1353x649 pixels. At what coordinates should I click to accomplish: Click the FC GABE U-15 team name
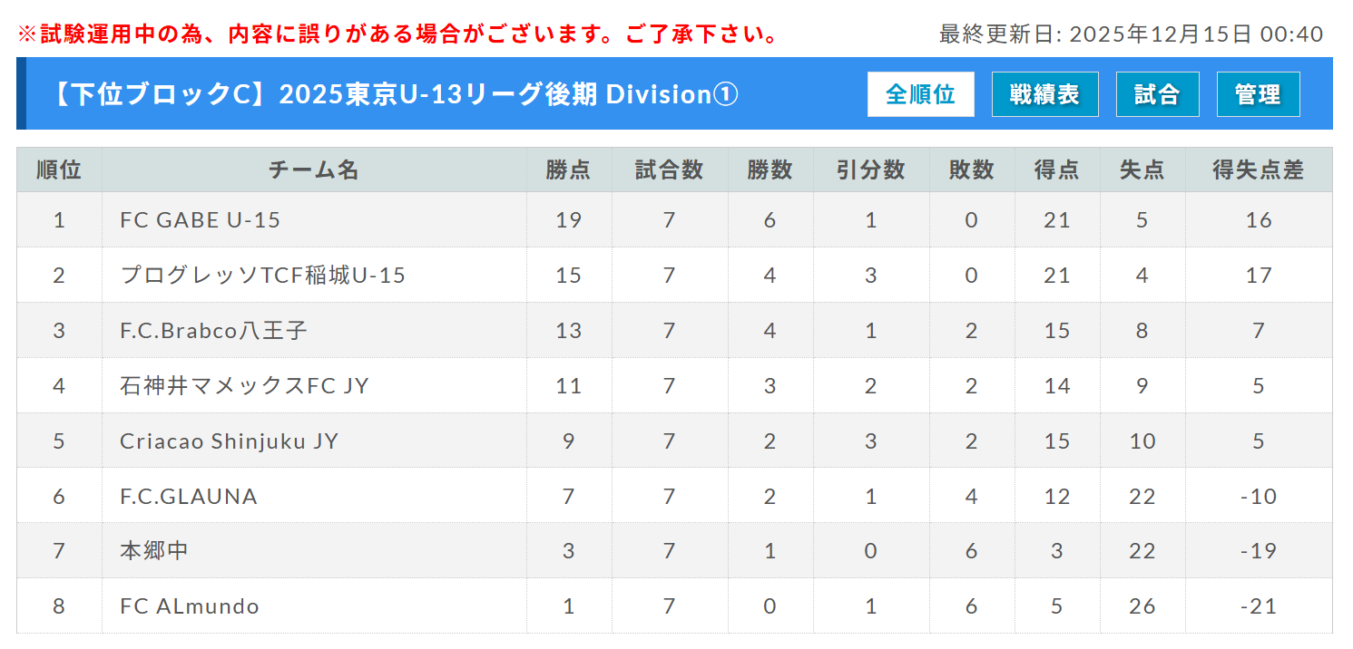[x=200, y=220]
